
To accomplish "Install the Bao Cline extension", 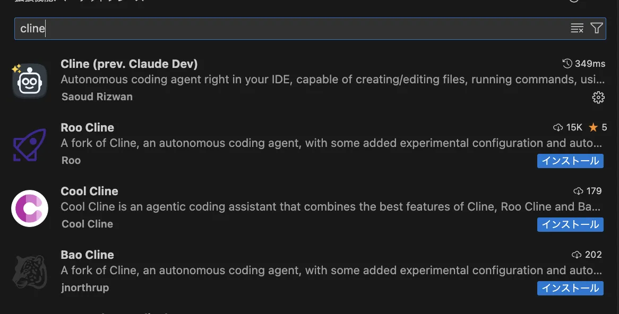I will point(570,288).
